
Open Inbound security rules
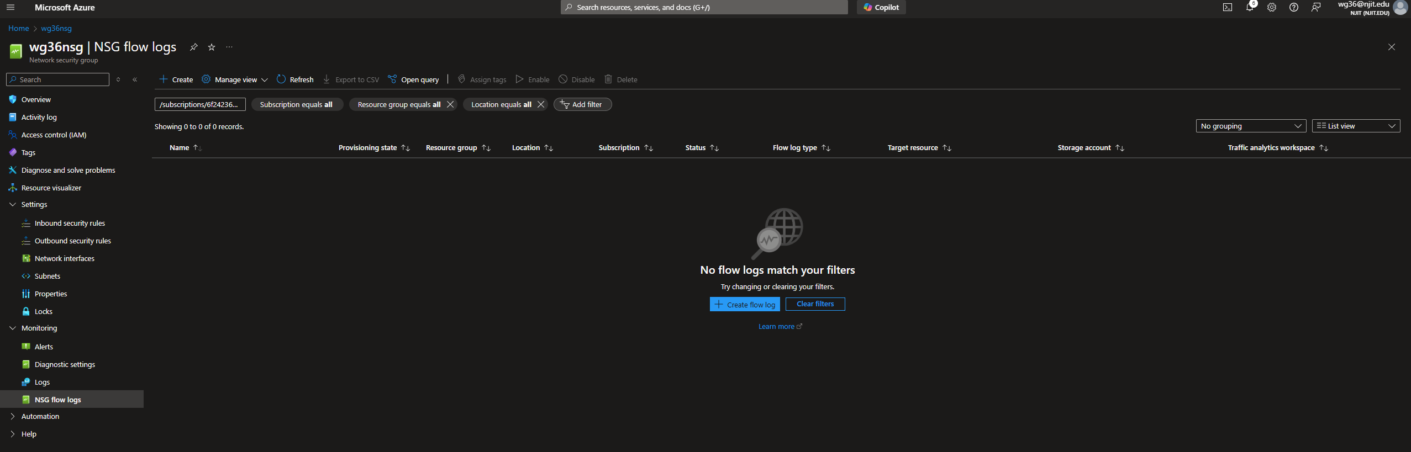pyautogui.click(x=70, y=224)
